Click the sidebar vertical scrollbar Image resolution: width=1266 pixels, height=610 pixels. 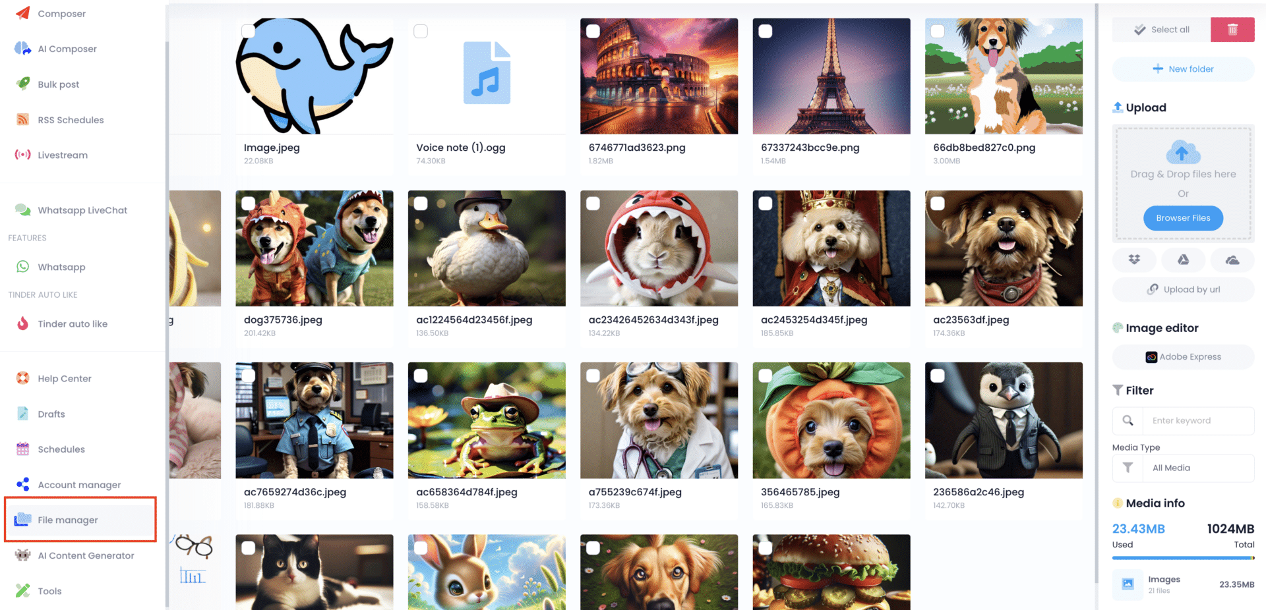[167, 323]
